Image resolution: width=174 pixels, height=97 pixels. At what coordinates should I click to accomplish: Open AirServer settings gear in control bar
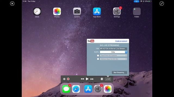coord(64,79)
